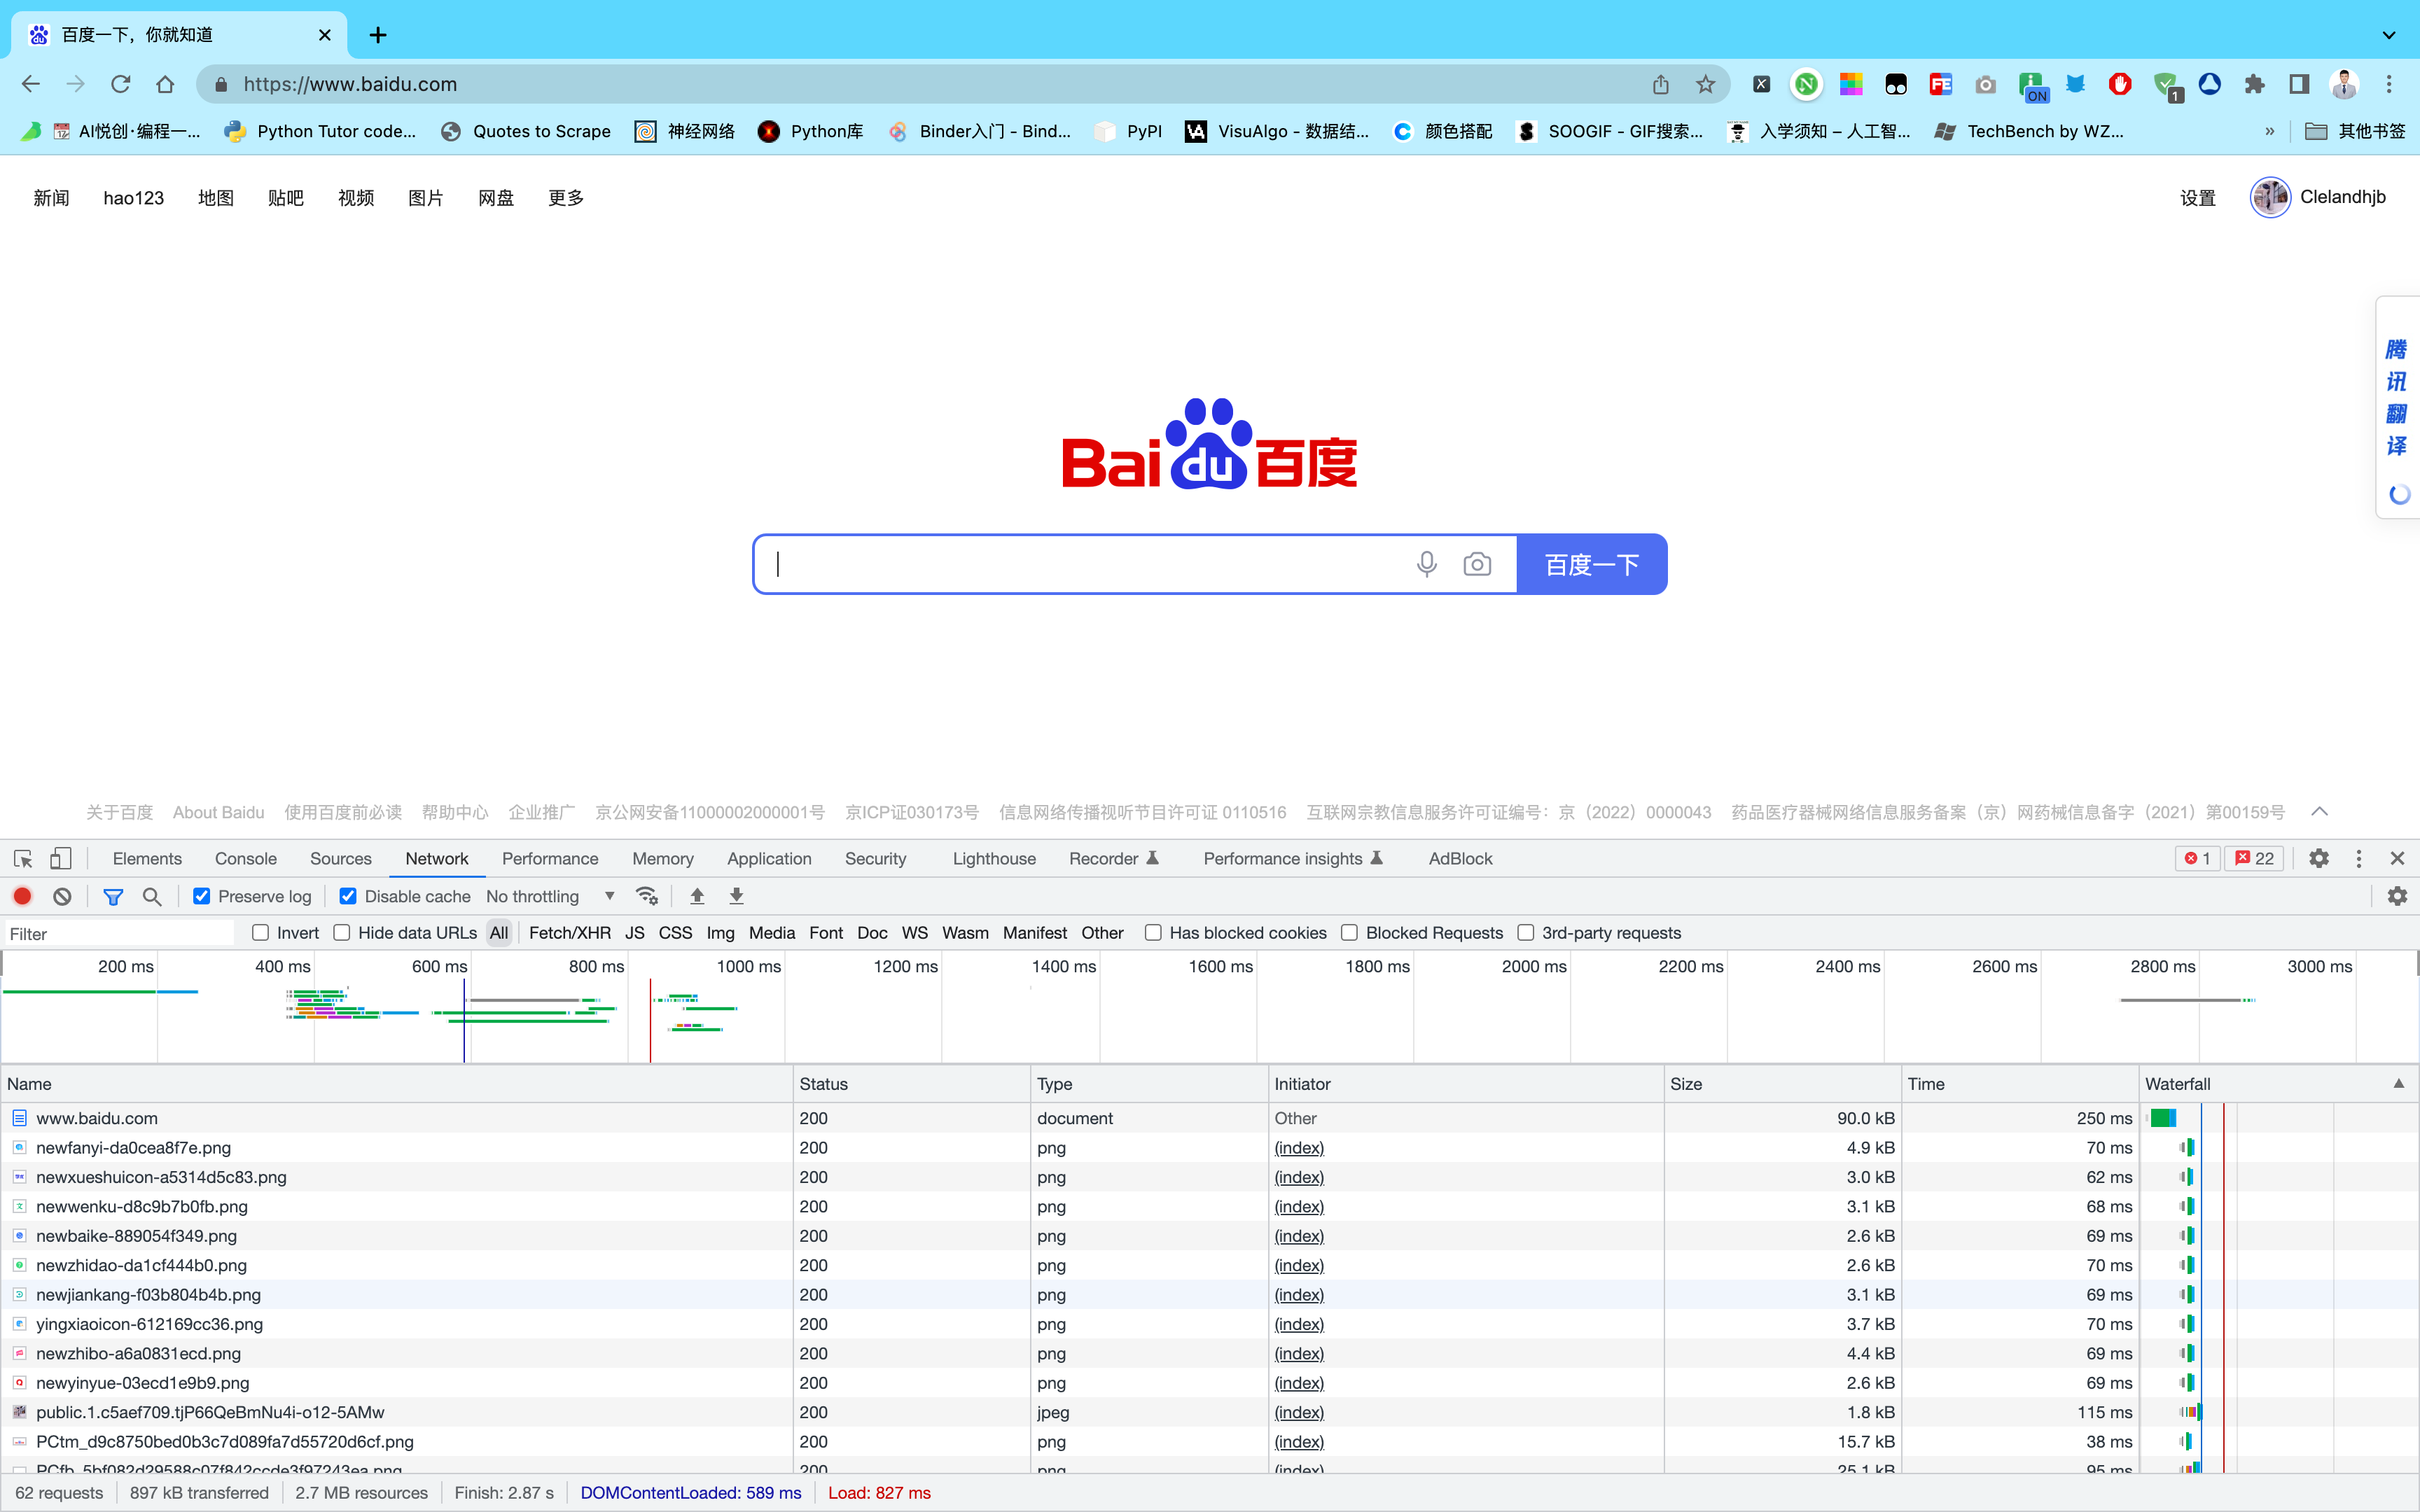Screen dimensions: 2420x1512
Task: Stop recording network log
Action: point(23,896)
